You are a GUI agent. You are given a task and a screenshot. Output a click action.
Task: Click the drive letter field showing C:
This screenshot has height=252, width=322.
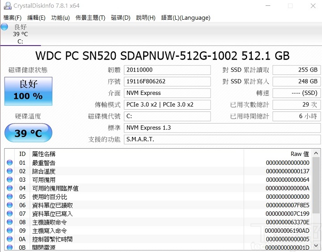tap(167, 116)
